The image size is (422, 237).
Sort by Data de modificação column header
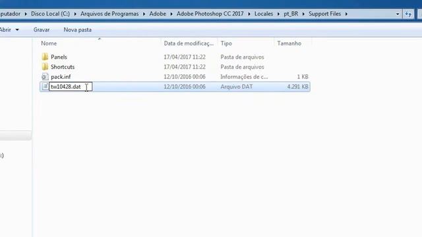click(189, 43)
